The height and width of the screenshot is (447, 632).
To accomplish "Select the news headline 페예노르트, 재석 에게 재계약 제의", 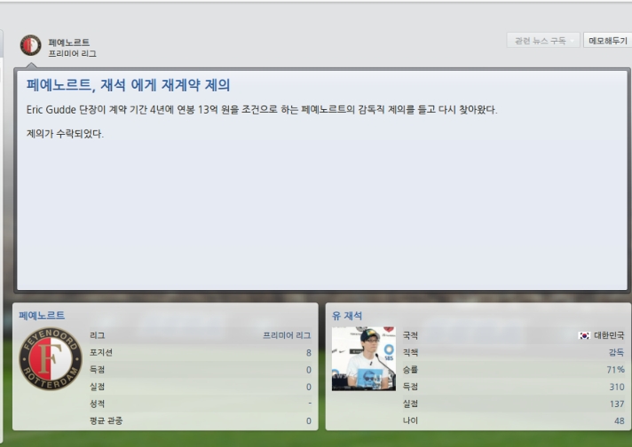I will pos(128,85).
